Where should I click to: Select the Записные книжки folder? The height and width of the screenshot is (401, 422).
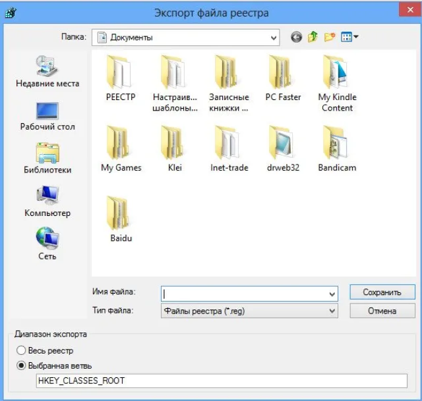(x=229, y=84)
